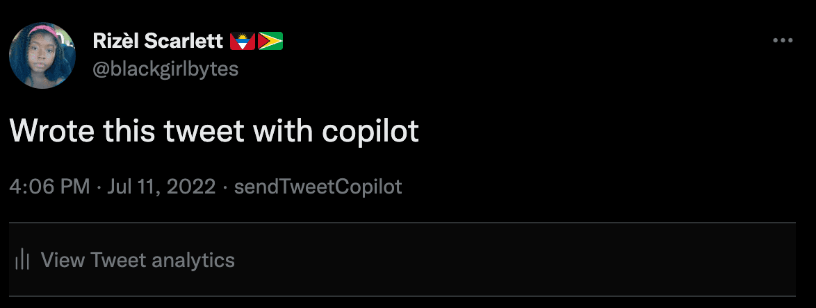Click the 4:06 PM timestamp

pos(49,187)
